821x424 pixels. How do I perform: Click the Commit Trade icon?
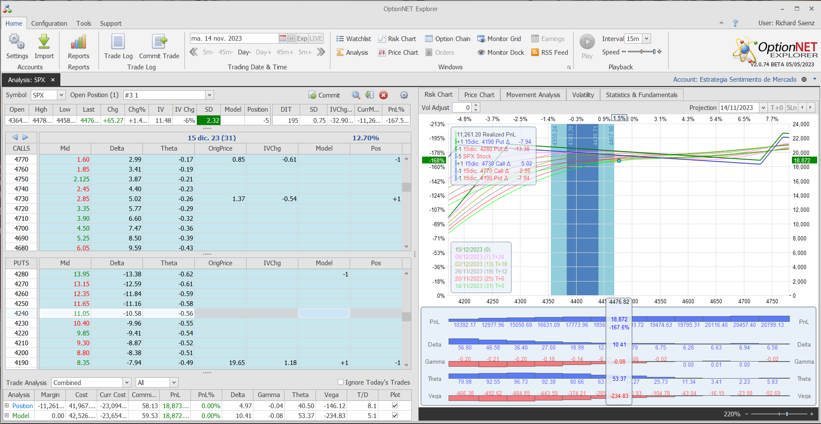159,42
